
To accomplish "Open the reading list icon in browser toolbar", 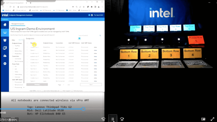I will pos(88,7).
